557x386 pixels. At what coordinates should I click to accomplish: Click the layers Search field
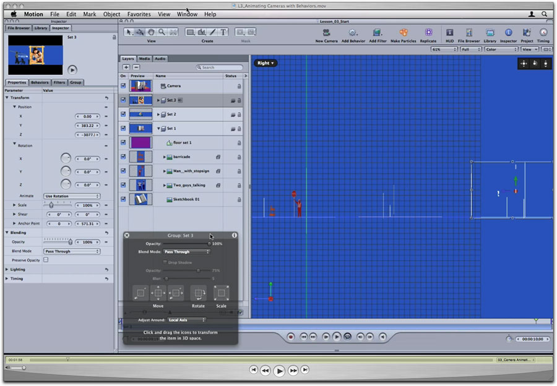[219, 67]
